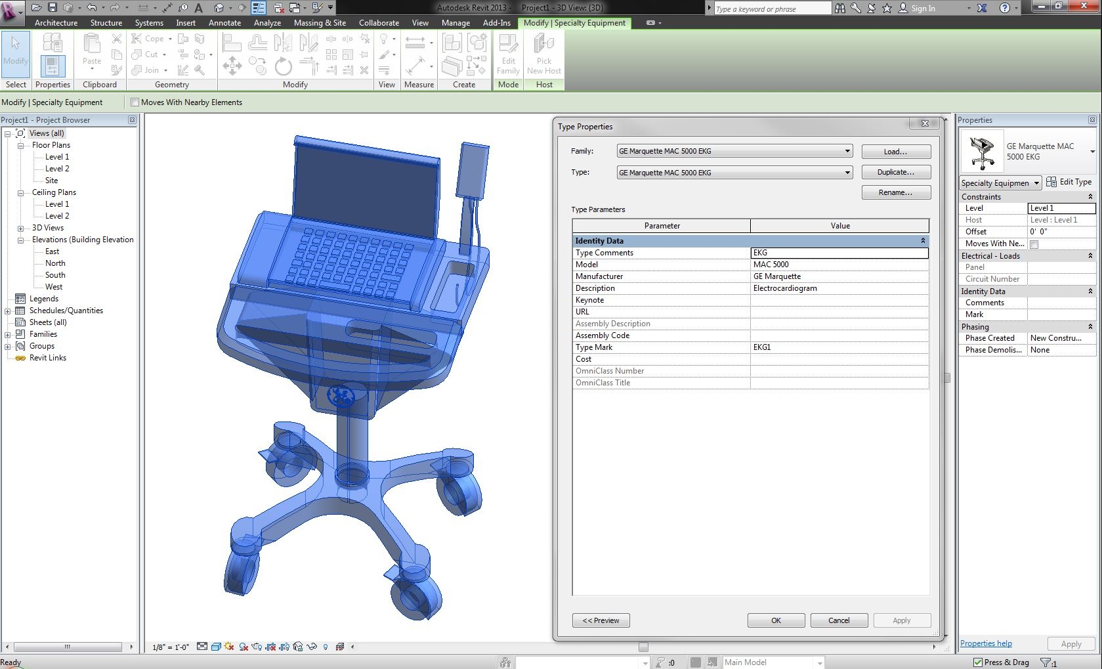This screenshot has height=669, width=1102.
Task: Select the Modify arrow tool
Action: 15,53
